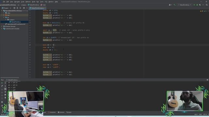Screen dimensions: 209x117
Task: Open the DatasPrimitivos run configuration dropdown
Action: click(x=185, y=5)
